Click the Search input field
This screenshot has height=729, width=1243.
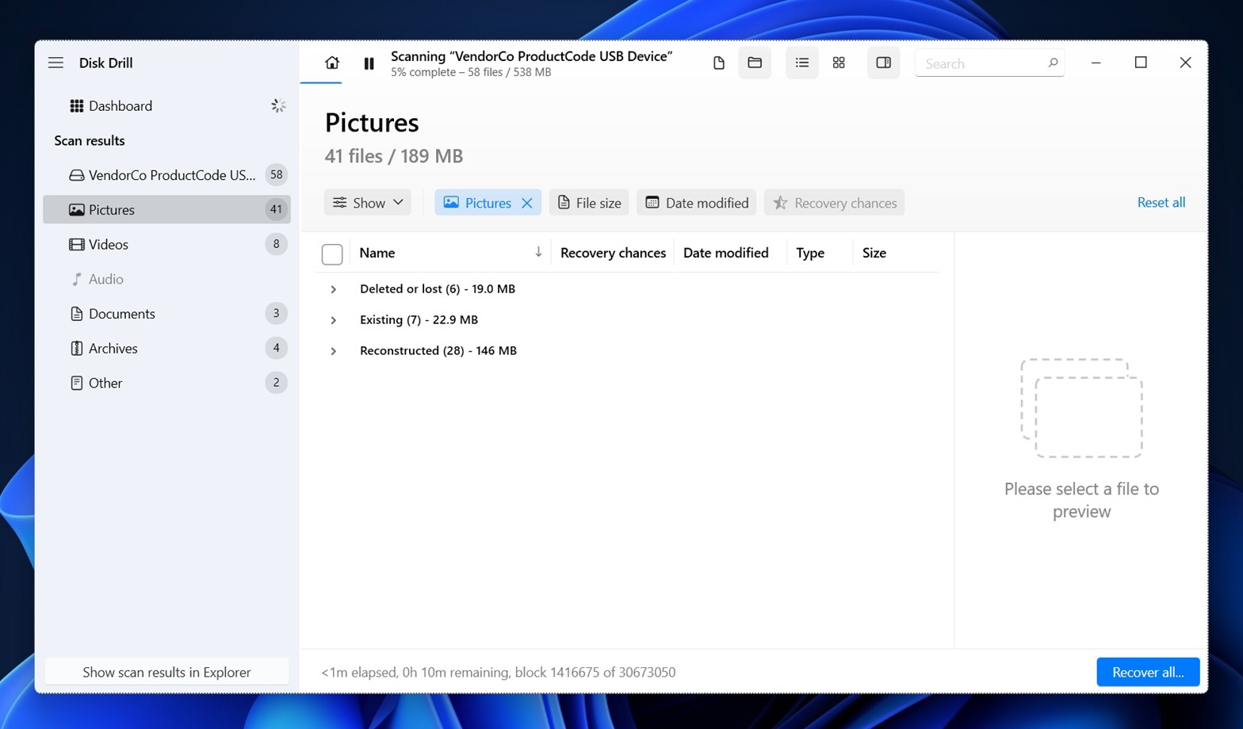tap(983, 63)
